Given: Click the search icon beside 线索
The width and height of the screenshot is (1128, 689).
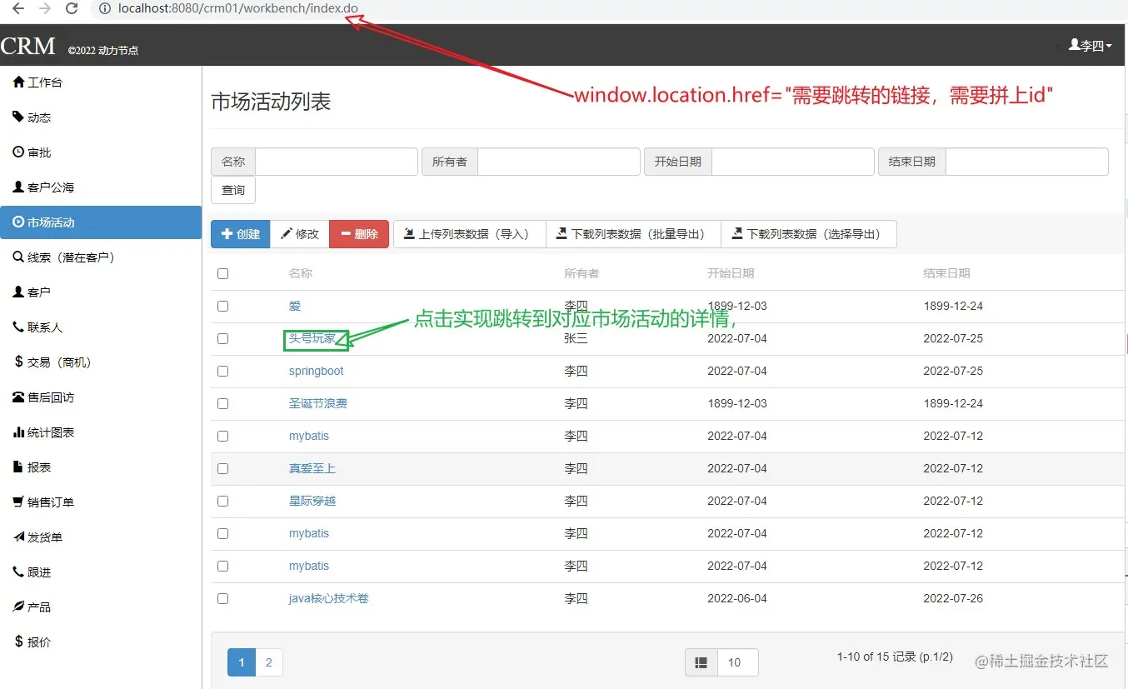Looking at the screenshot, I should point(18,257).
